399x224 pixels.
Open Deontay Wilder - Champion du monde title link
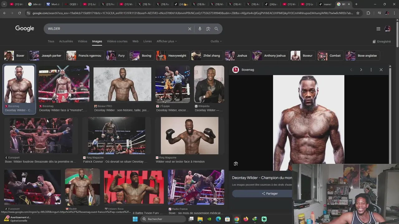coord(262,178)
